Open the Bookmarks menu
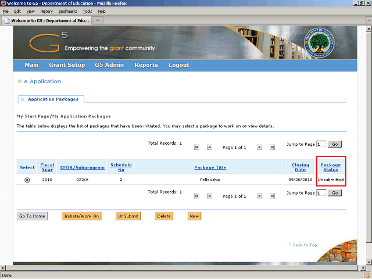Viewport: 372px width, 279px height. pos(68,12)
